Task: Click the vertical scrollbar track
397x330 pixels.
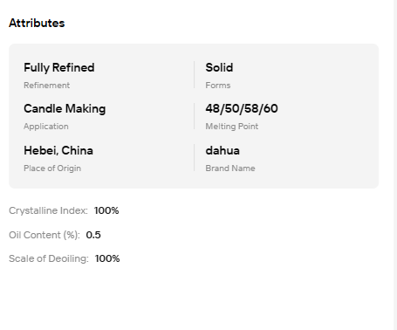Action: (x=395, y=165)
